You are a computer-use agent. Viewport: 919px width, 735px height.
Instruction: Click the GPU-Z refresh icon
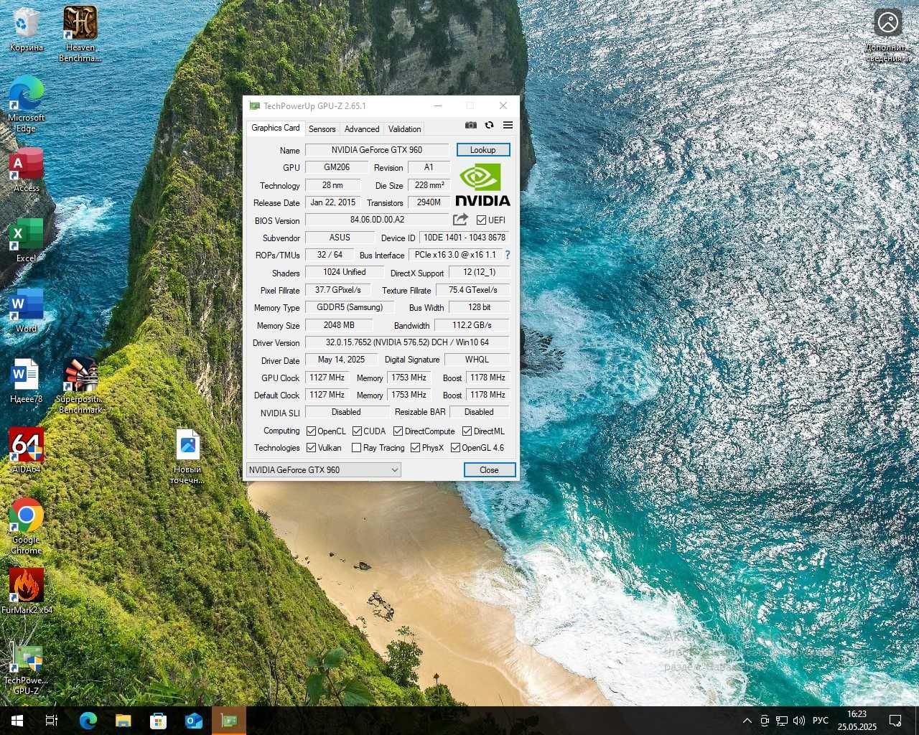tap(490, 125)
